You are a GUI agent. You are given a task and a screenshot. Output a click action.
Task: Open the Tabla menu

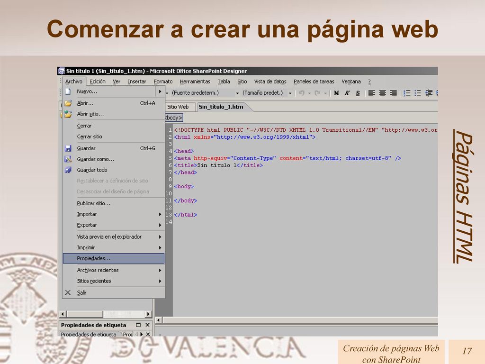[224, 82]
